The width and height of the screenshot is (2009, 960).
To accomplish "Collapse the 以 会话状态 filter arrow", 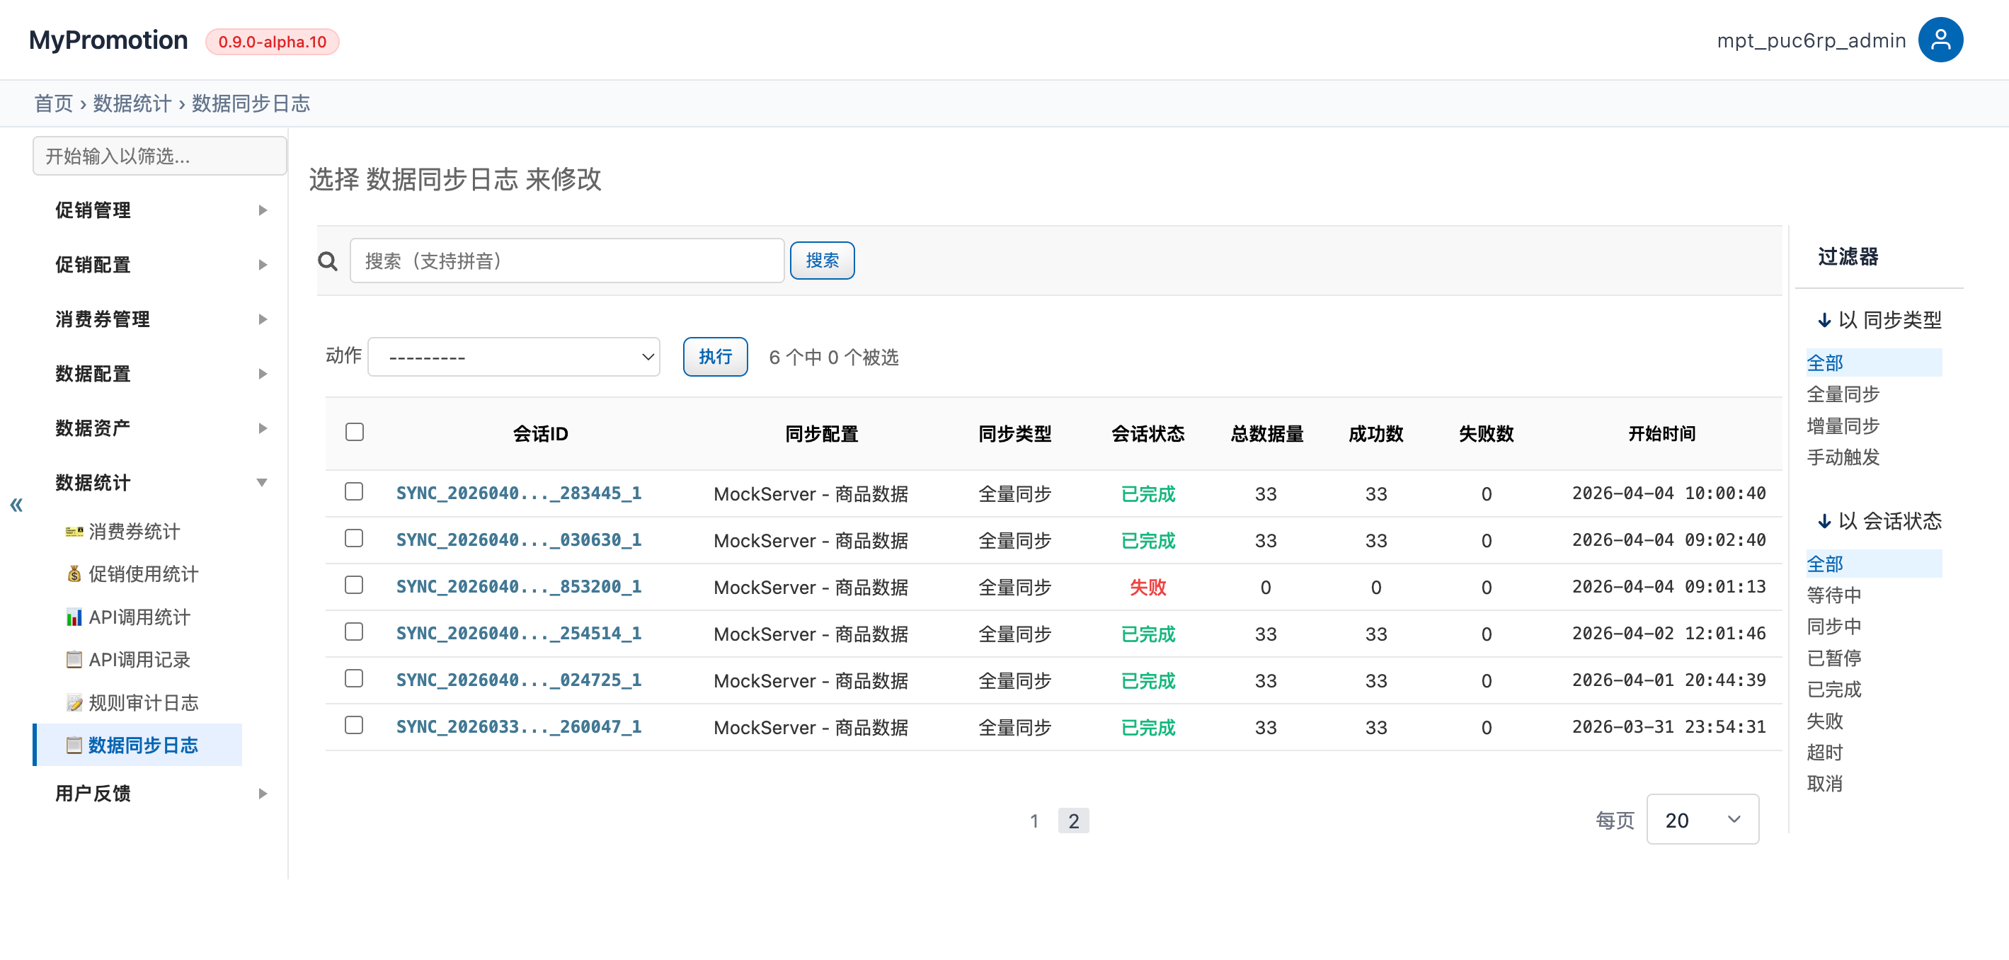I will click(1824, 522).
